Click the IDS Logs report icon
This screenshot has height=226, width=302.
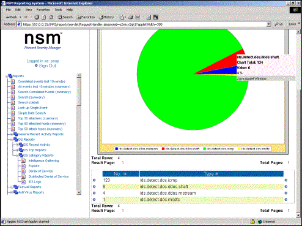coord(23,182)
